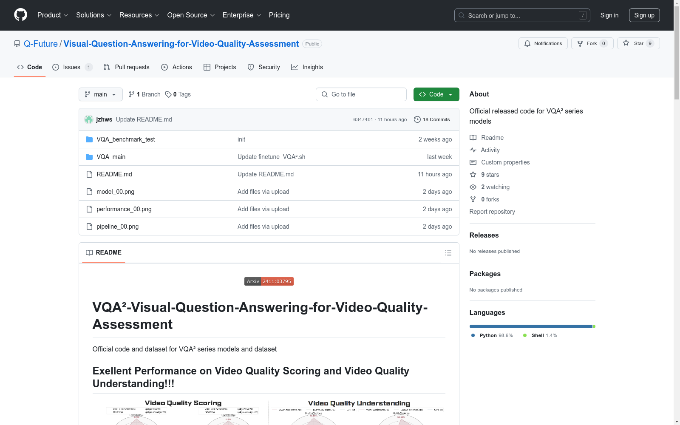The height and width of the screenshot is (425, 680).
Task: Click the jzhws avatar image
Action: (89, 119)
